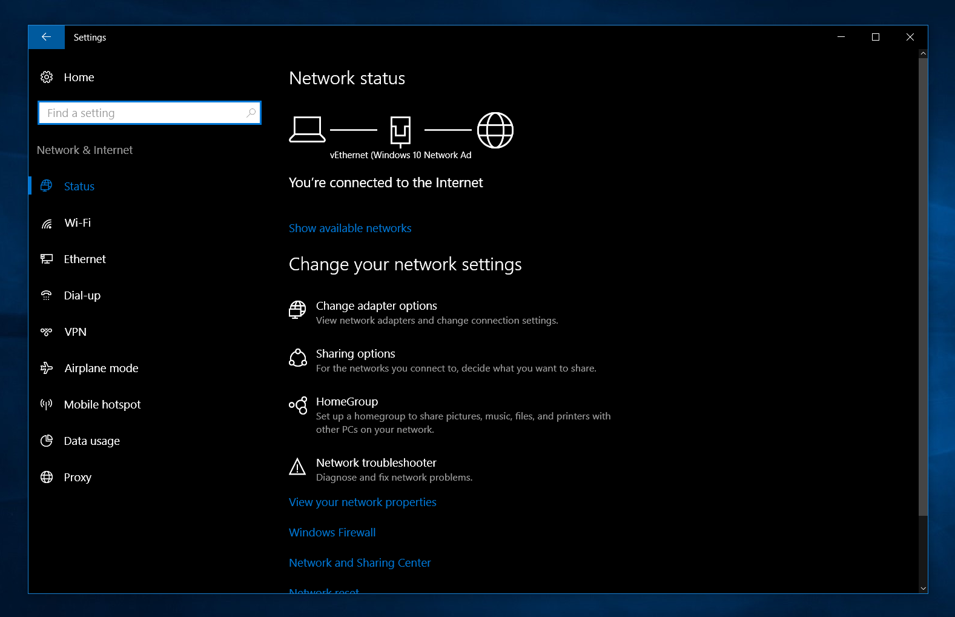Click the HomeGroup icon

coord(298,405)
